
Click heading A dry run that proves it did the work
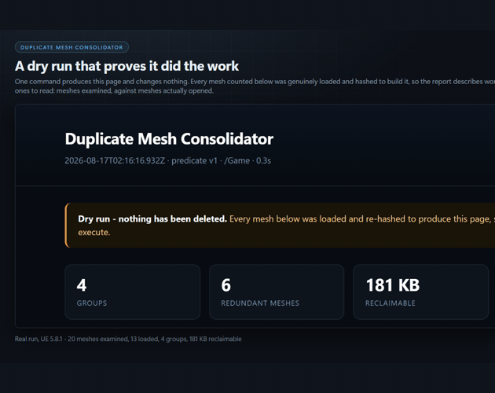coord(126,66)
